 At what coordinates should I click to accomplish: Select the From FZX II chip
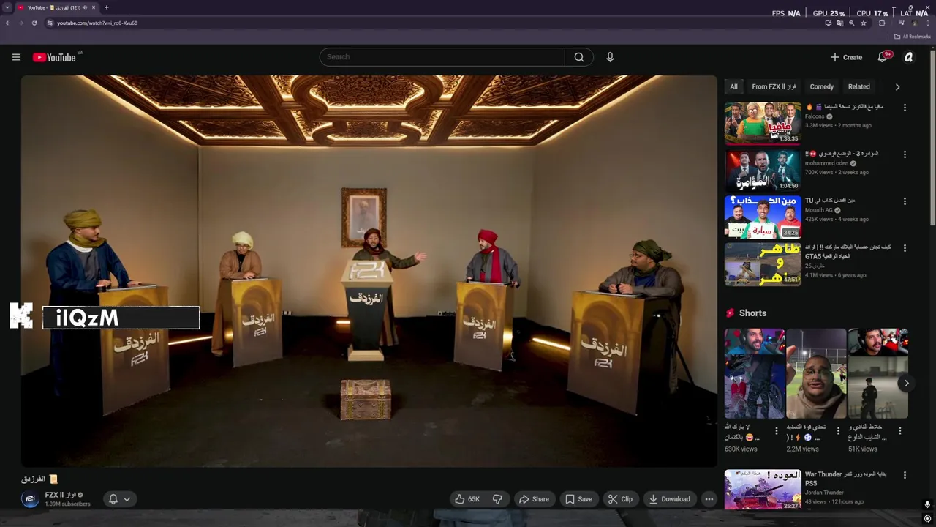(x=774, y=86)
